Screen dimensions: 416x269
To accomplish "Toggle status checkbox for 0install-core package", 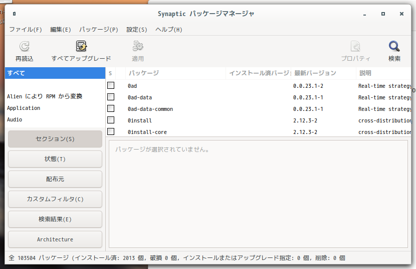I will [x=111, y=131].
